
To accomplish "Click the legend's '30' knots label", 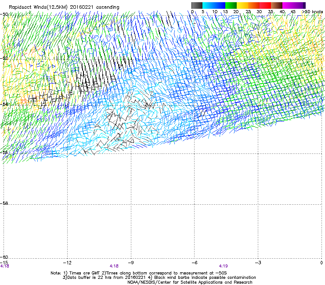I will point(259,12).
